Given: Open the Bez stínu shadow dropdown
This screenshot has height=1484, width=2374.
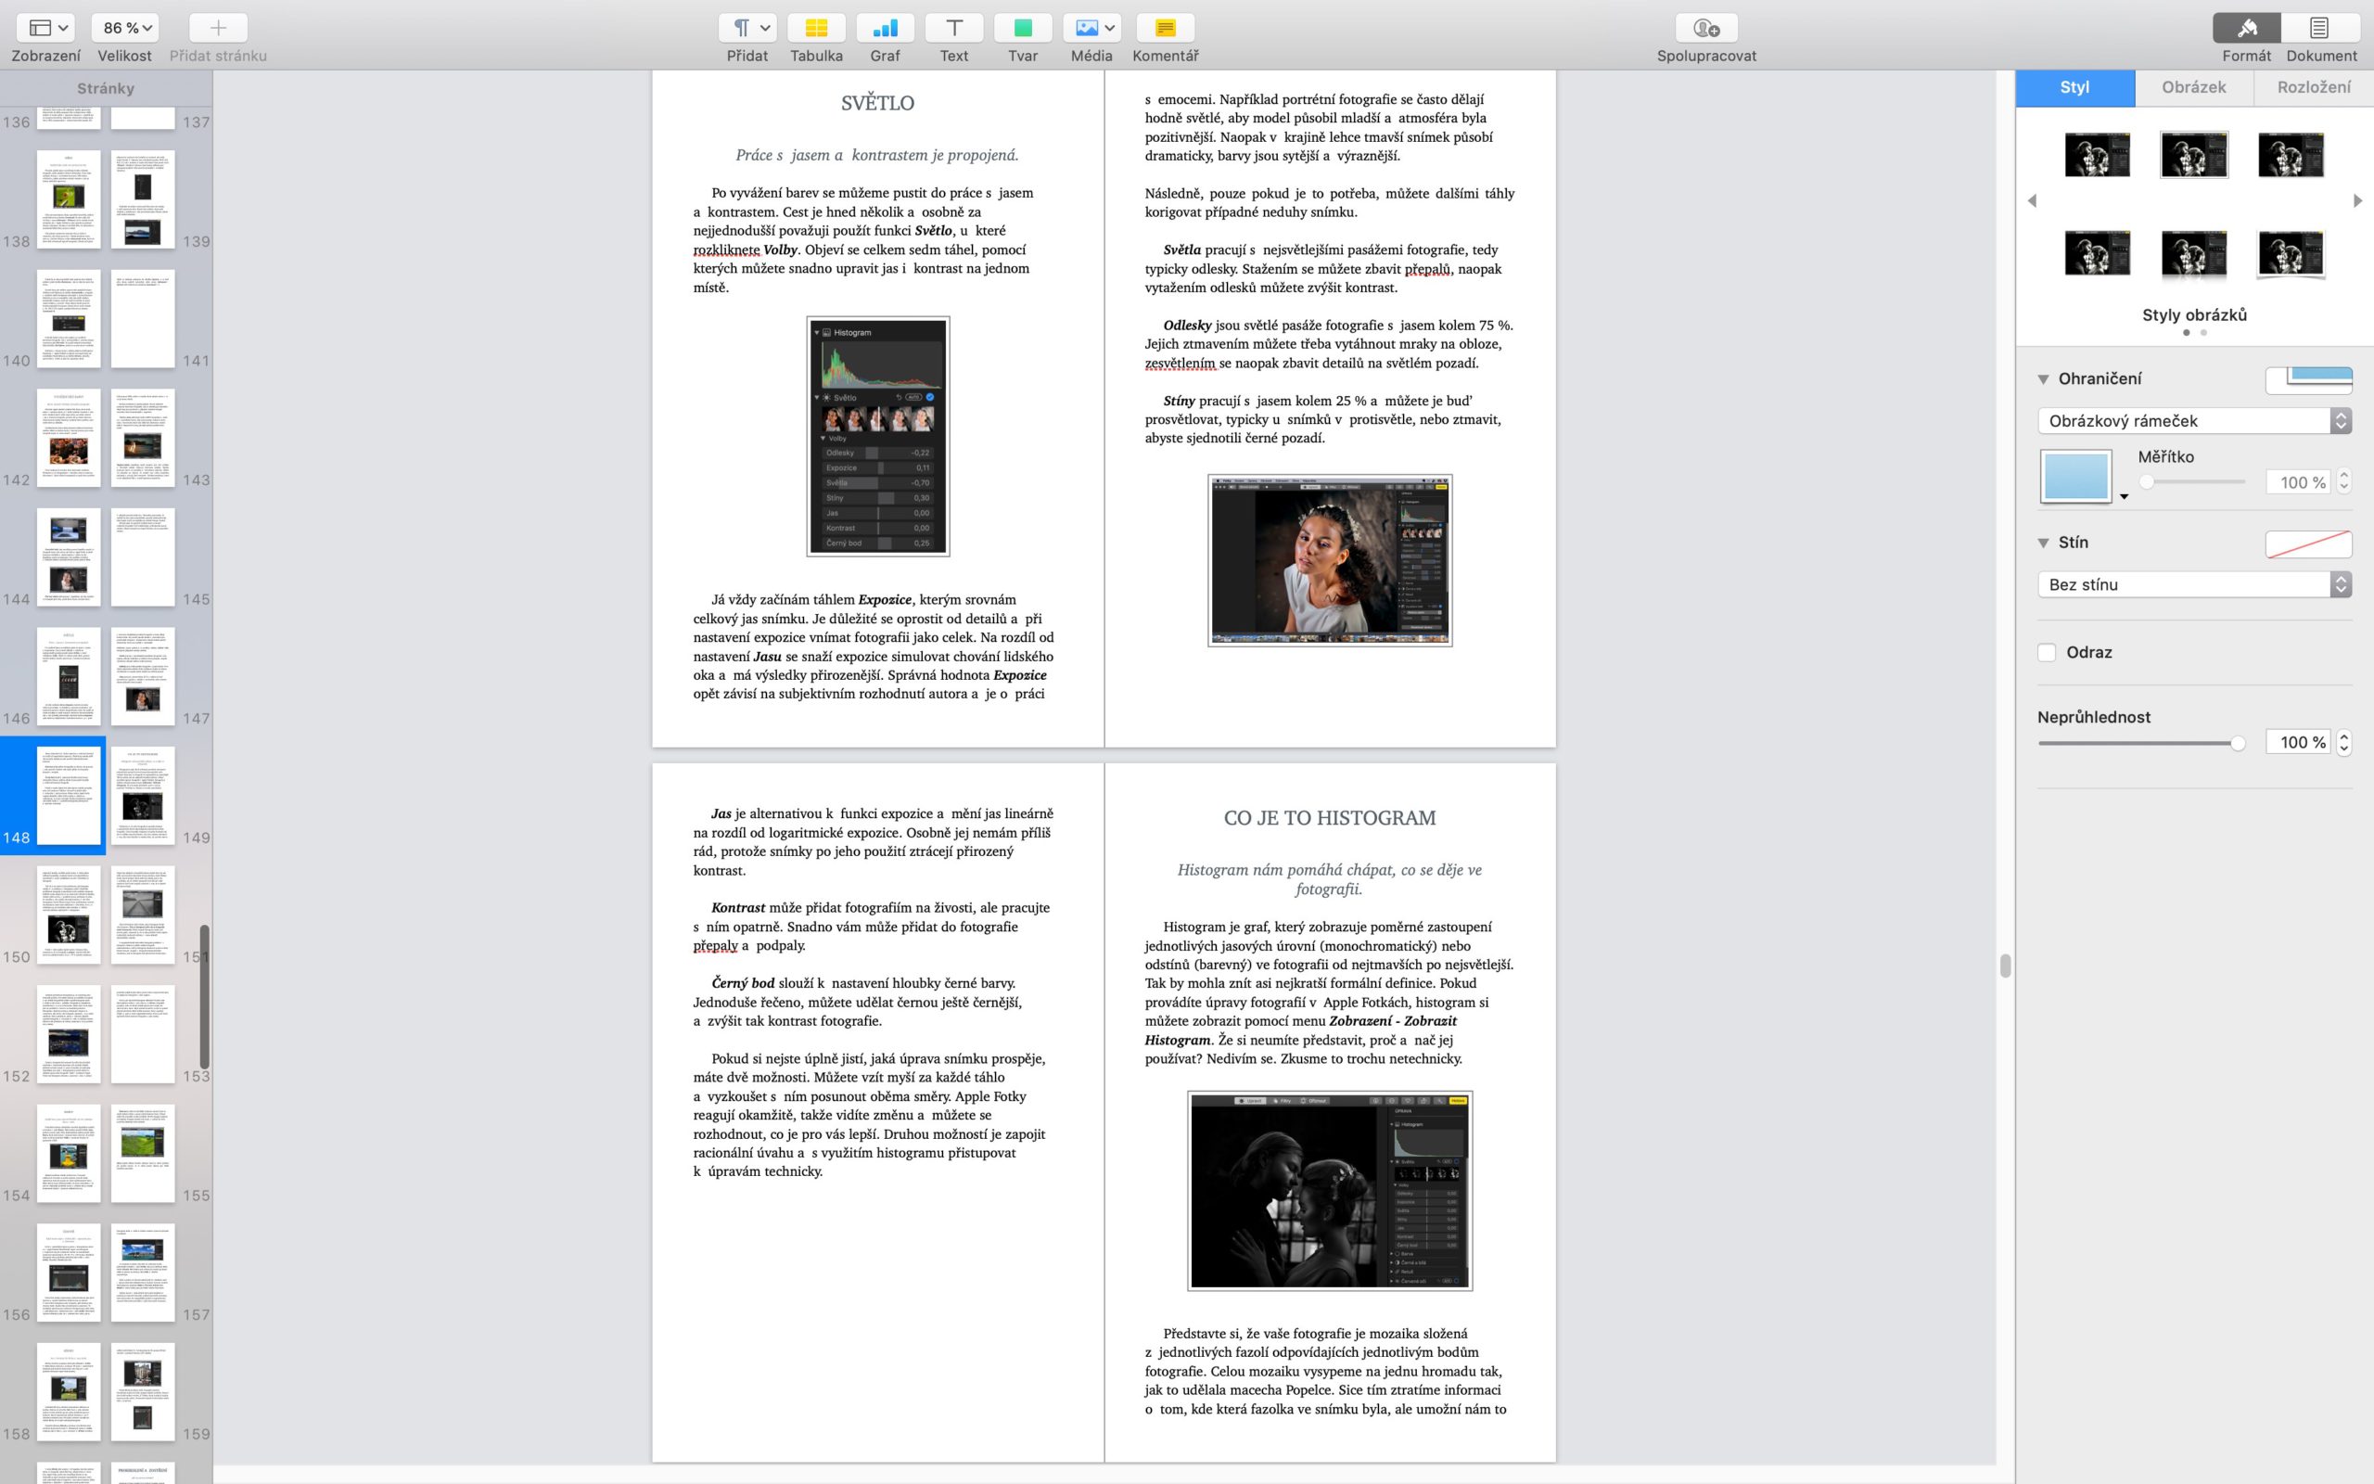Looking at the screenshot, I should [2193, 585].
